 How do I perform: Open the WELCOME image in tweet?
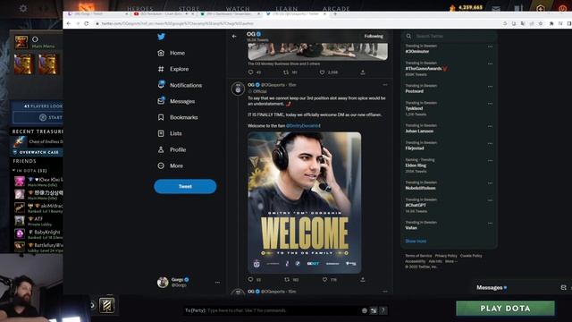click(x=305, y=203)
